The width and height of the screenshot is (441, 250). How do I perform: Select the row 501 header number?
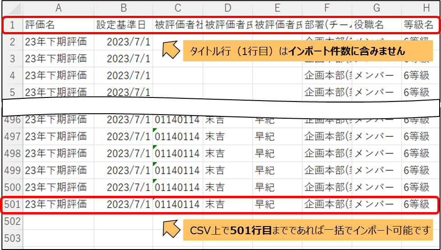click(12, 204)
